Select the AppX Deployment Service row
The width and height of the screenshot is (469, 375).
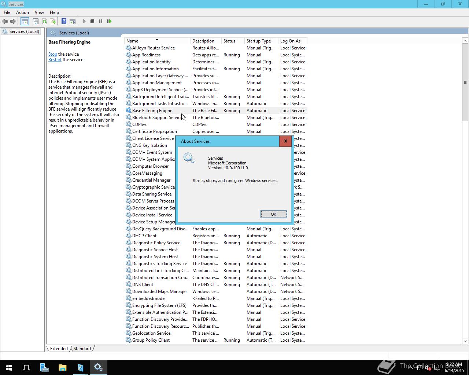(x=215, y=90)
